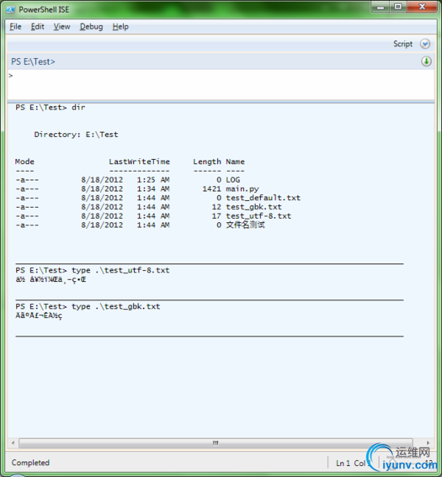This screenshot has width=442, height=477.
Task: Click the PowerShell ISE title bar icon
Action: pyautogui.click(x=10, y=10)
